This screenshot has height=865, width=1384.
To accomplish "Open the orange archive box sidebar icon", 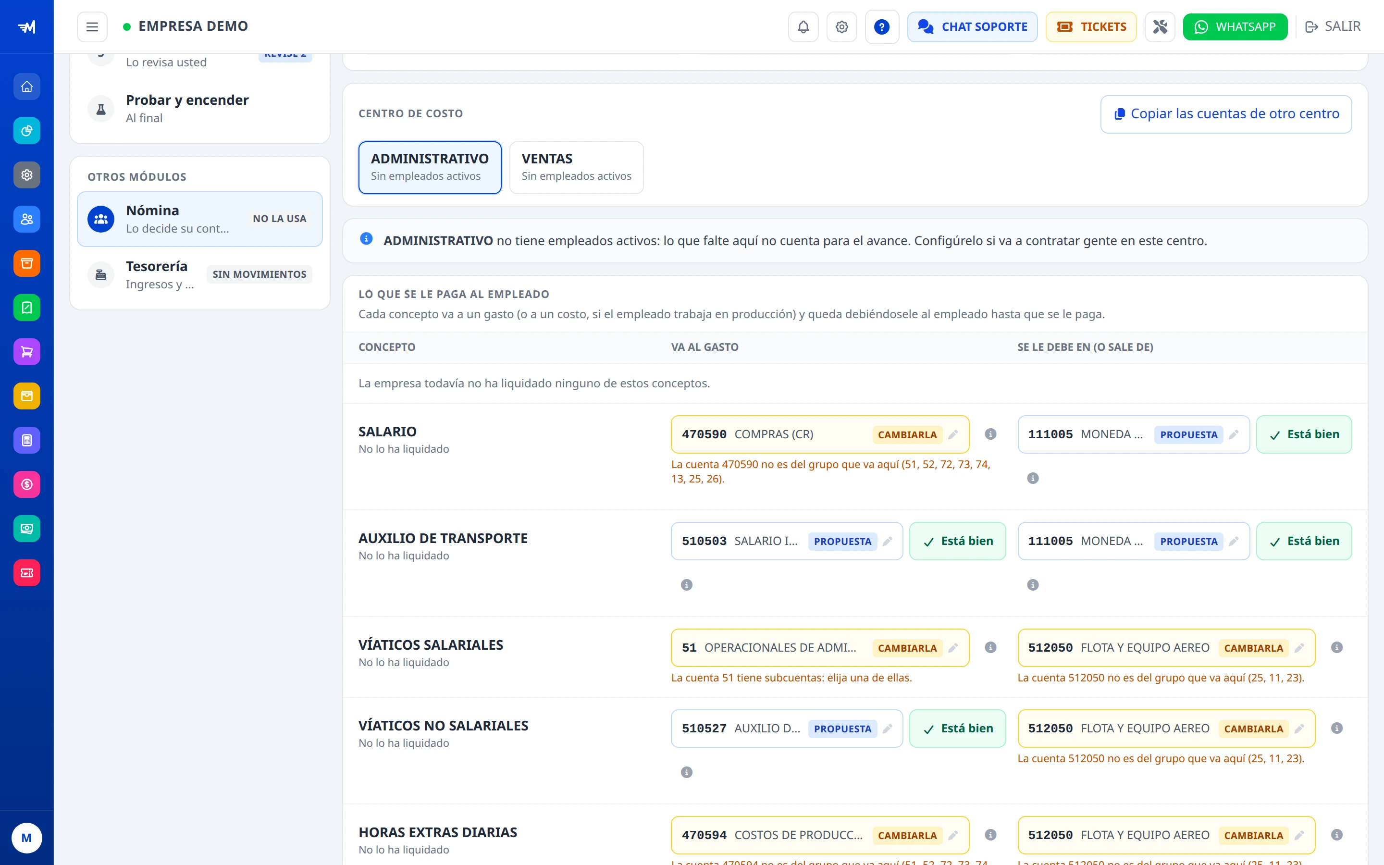I will (27, 263).
